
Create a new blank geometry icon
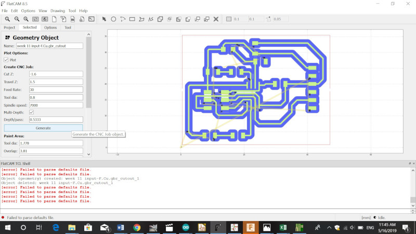click(54, 19)
